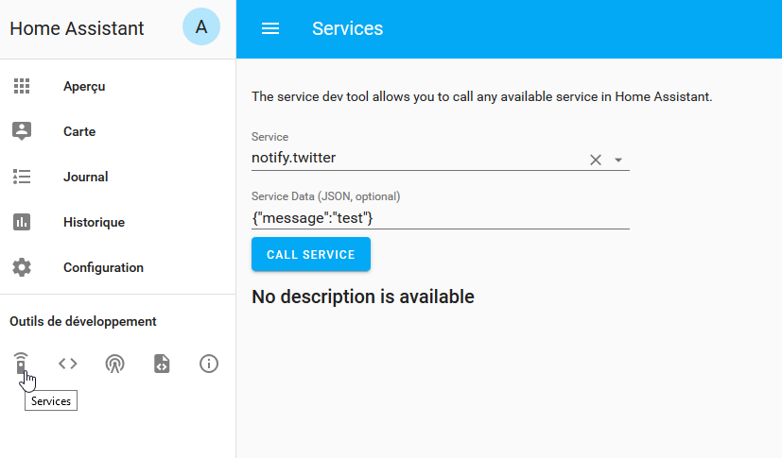
Task: Expand the Service dropdown arrow
Action: click(618, 160)
